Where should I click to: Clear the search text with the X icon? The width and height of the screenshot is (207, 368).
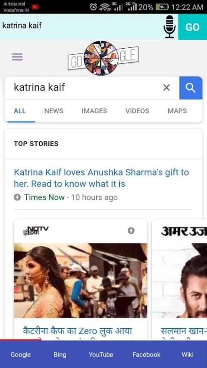point(166,88)
